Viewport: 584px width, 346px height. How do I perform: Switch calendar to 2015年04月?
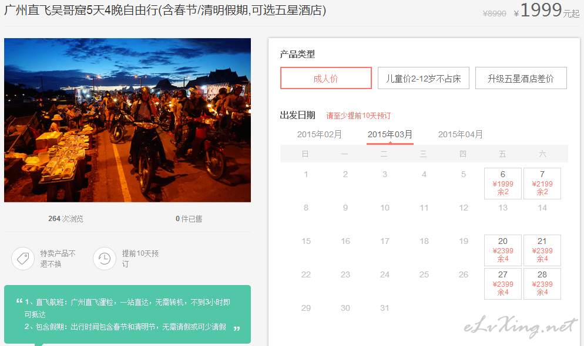tap(461, 134)
